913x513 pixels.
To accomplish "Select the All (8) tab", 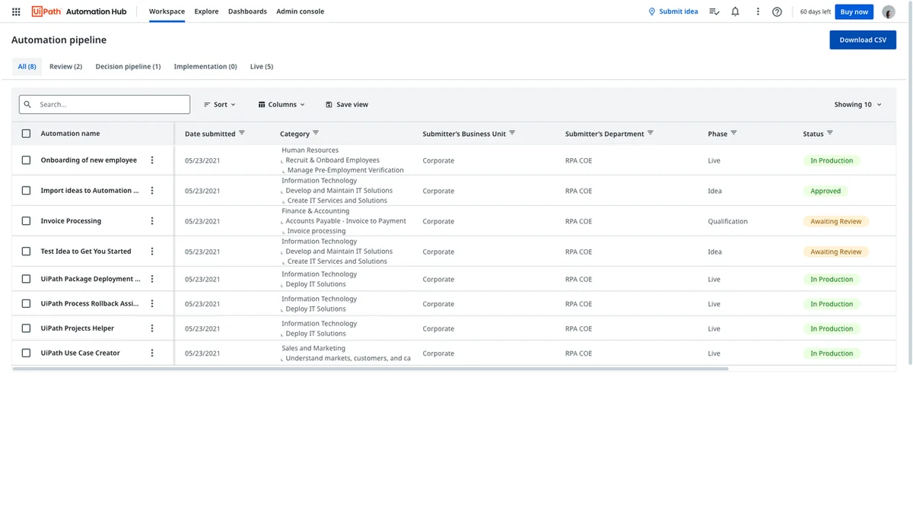I will click(x=27, y=66).
